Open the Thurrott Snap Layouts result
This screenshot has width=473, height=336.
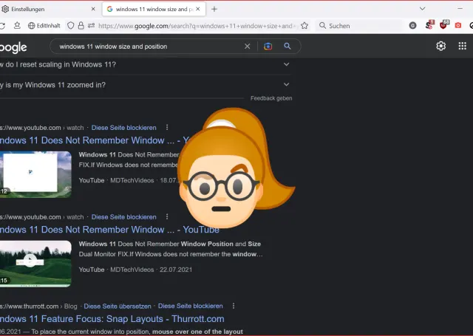112,319
